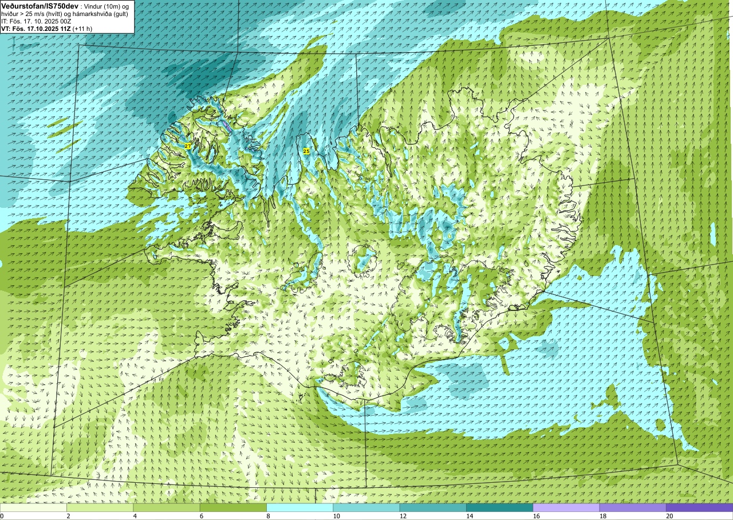Click the pale cyan 8–10 m/s legend swatch

coord(299,507)
